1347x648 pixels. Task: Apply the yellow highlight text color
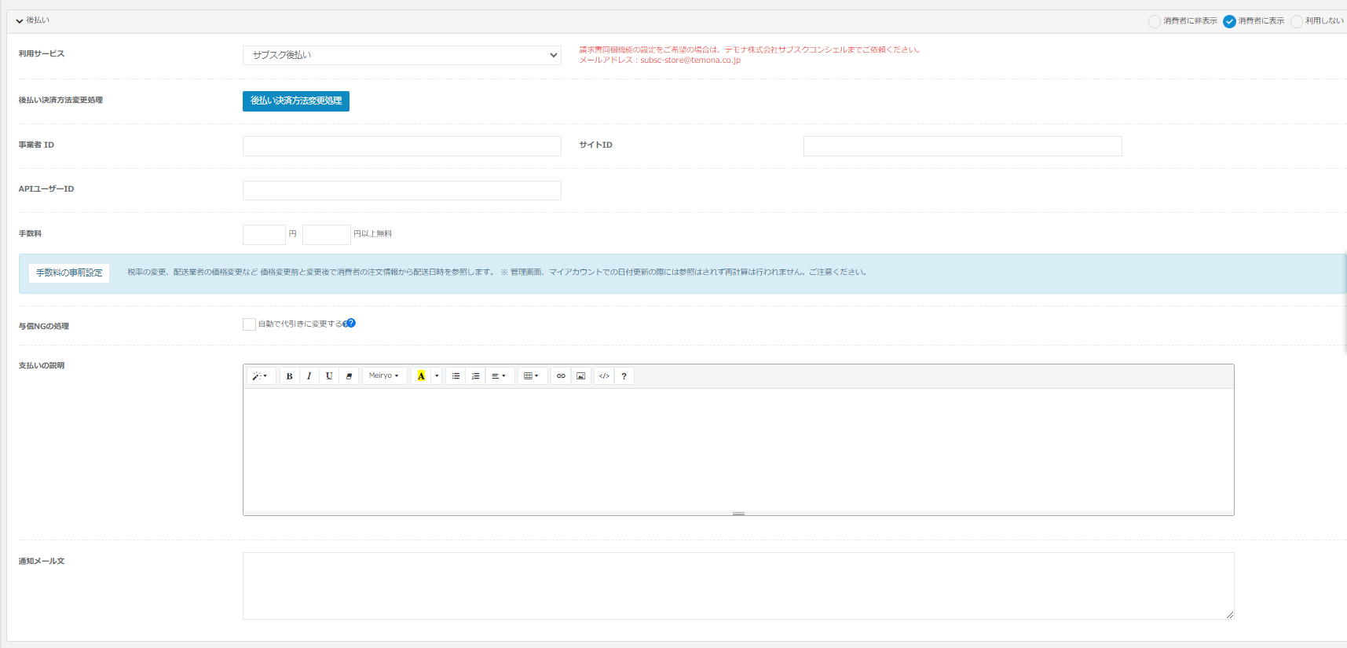421,376
